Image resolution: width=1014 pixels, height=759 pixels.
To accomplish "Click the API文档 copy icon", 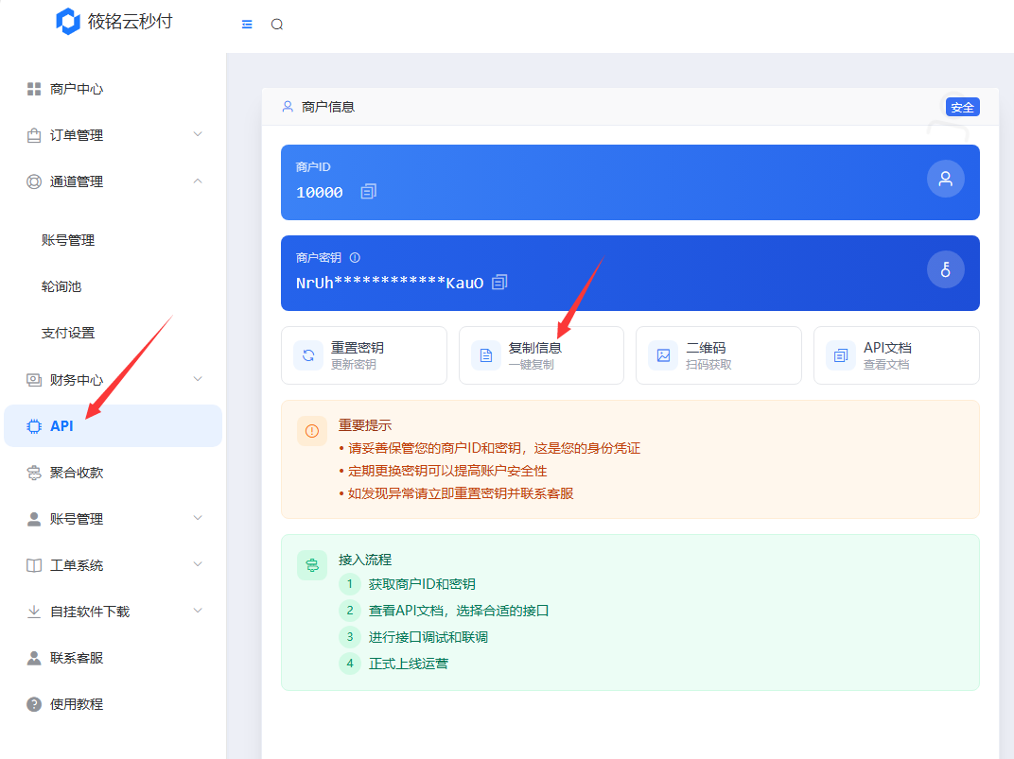I will tap(841, 355).
